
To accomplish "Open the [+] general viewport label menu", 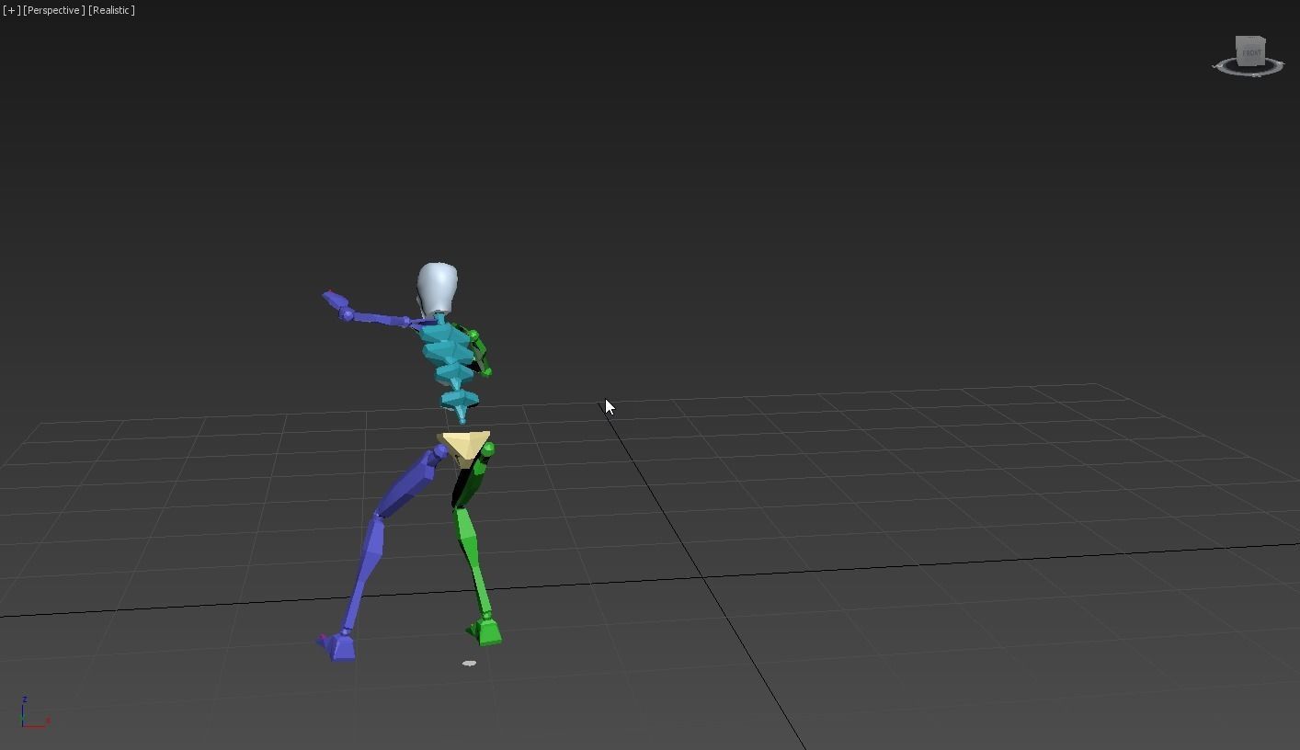I will [x=12, y=10].
